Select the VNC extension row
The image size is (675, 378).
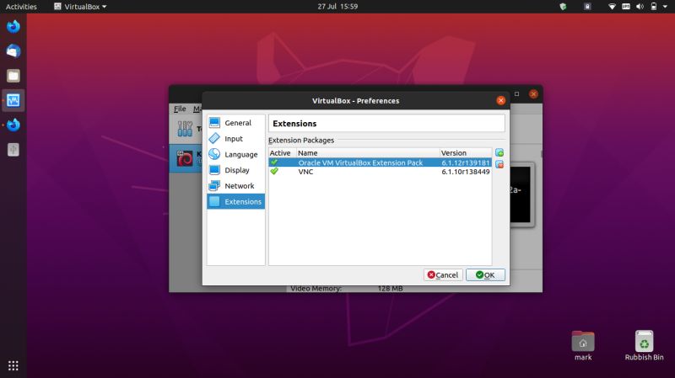click(381, 172)
